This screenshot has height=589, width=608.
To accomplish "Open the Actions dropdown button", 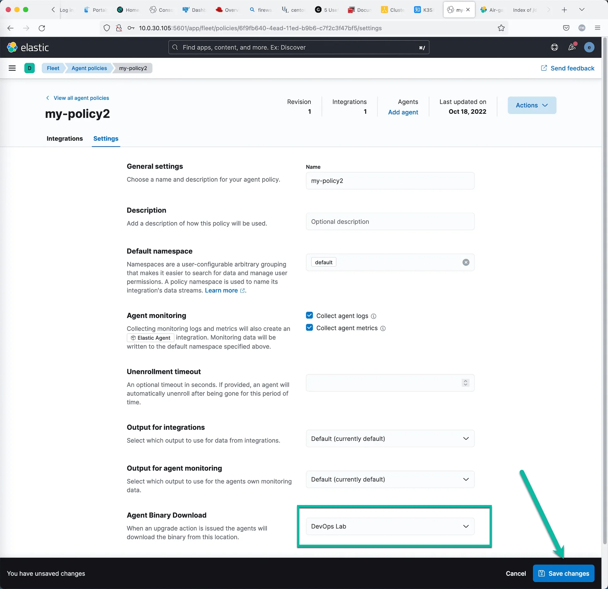I will tap(532, 105).
